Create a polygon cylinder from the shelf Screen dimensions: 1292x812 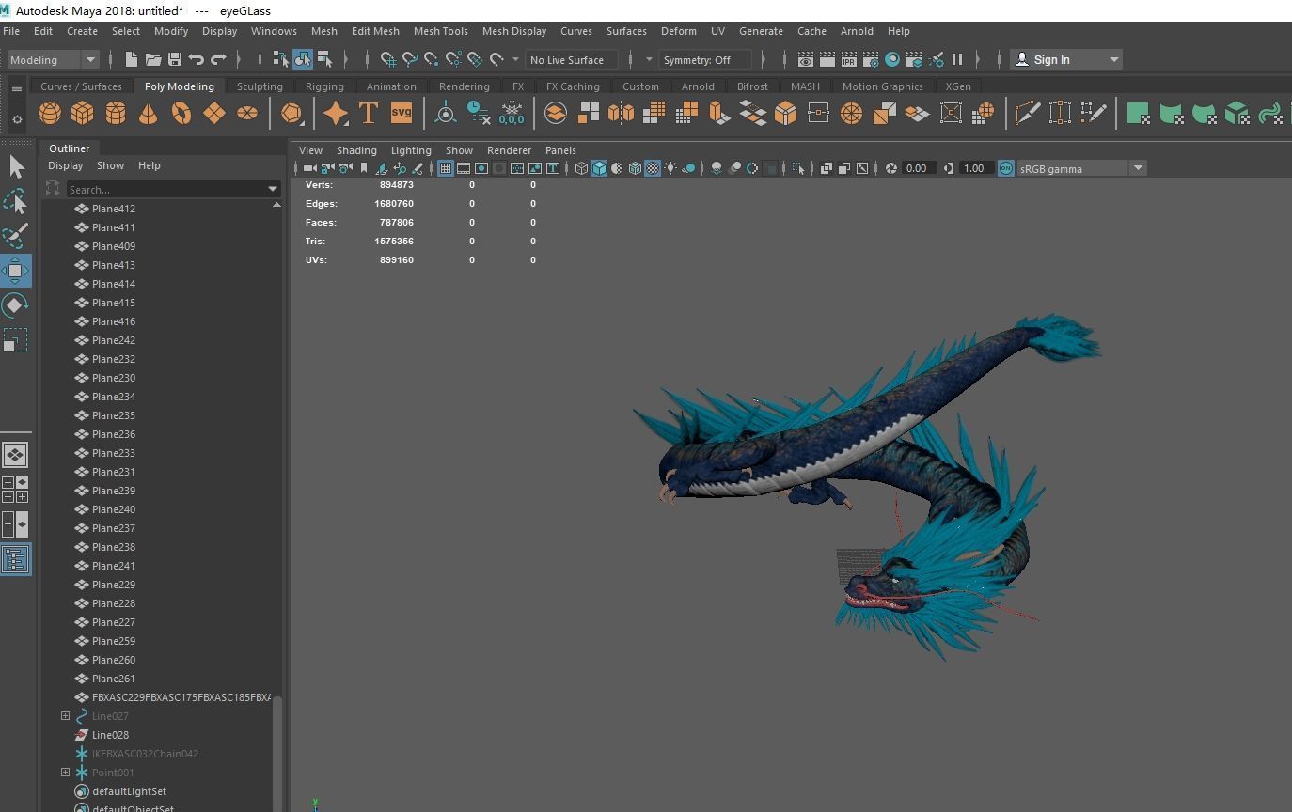116,114
